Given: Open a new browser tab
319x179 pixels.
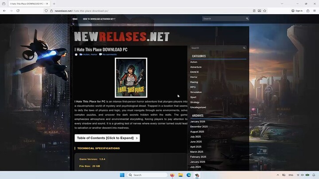Looking at the screenshot, I should point(54,4).
